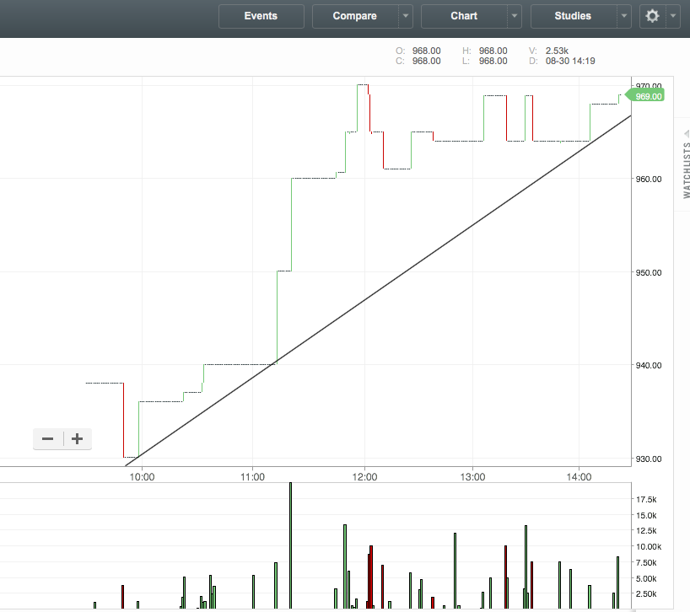Click the 17.5k volume axis label
Screen dimensions: 690x612
[648, 500]
